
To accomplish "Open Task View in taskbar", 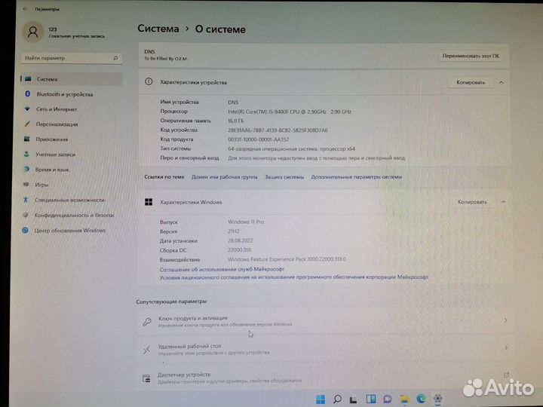I will tap(353, 400).
